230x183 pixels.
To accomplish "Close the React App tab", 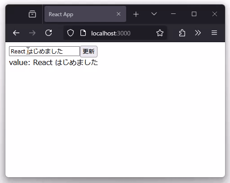I will pos(119,14).
